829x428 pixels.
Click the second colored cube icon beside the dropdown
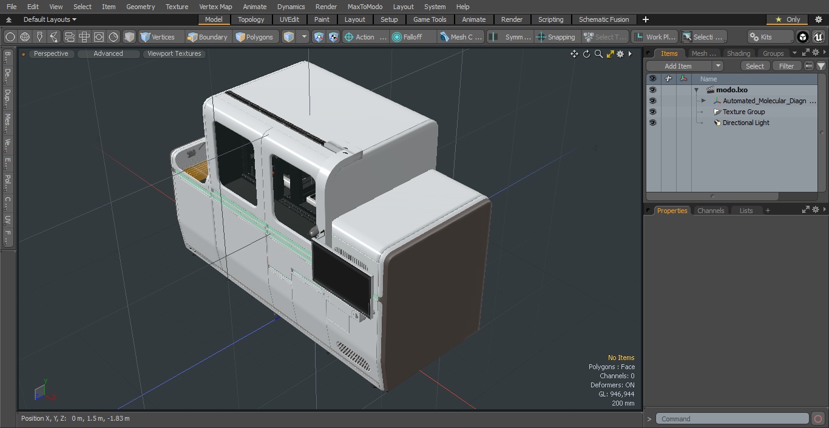tap(333, 37)
